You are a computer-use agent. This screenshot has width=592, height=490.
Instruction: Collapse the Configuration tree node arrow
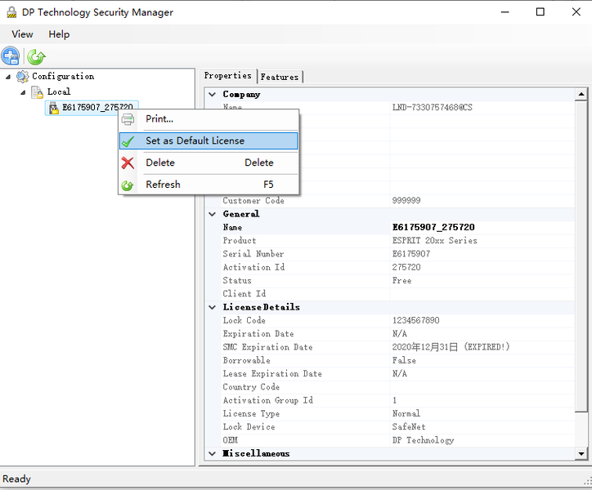coord(8,77)
